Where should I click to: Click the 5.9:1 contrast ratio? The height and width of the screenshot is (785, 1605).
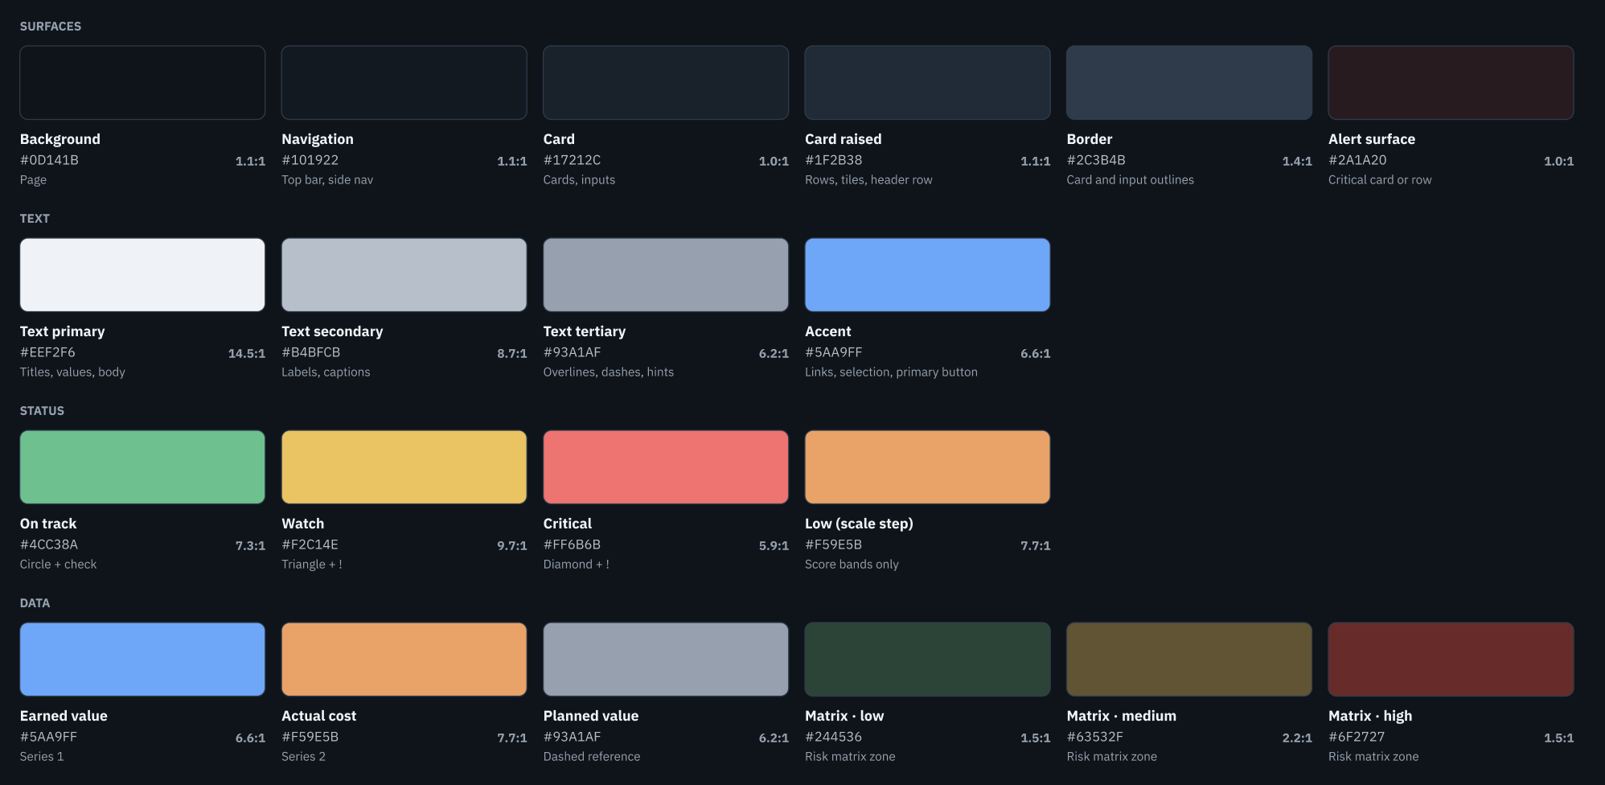point(774,546)
